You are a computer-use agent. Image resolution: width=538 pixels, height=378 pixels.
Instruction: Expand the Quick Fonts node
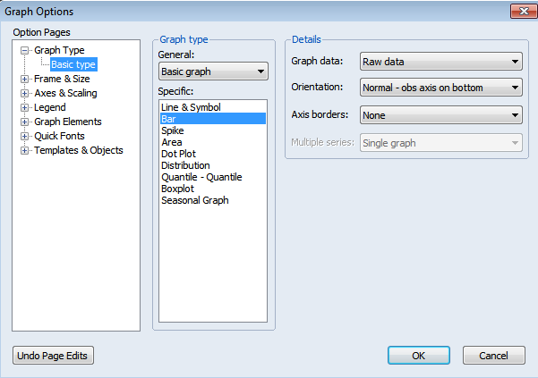[x=25, y=136]
